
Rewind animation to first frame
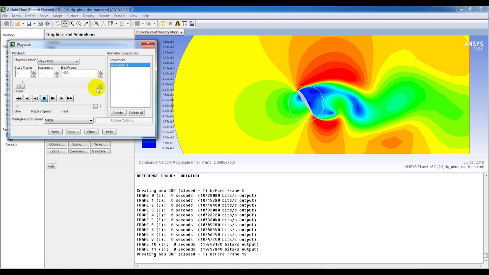coord(18,99)
